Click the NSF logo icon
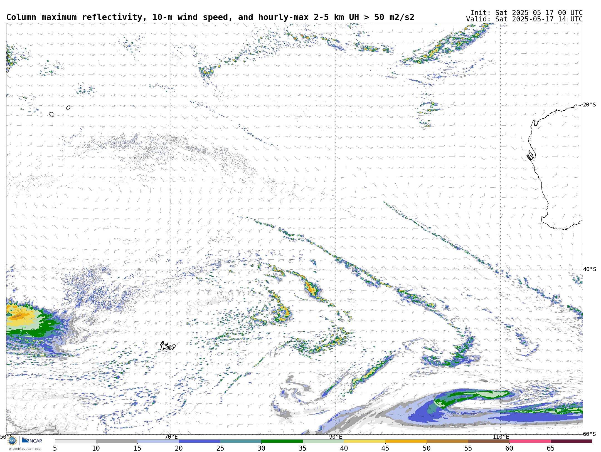 click(12, 441)
